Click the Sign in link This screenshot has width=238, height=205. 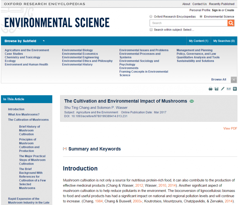tap(216, 10)
